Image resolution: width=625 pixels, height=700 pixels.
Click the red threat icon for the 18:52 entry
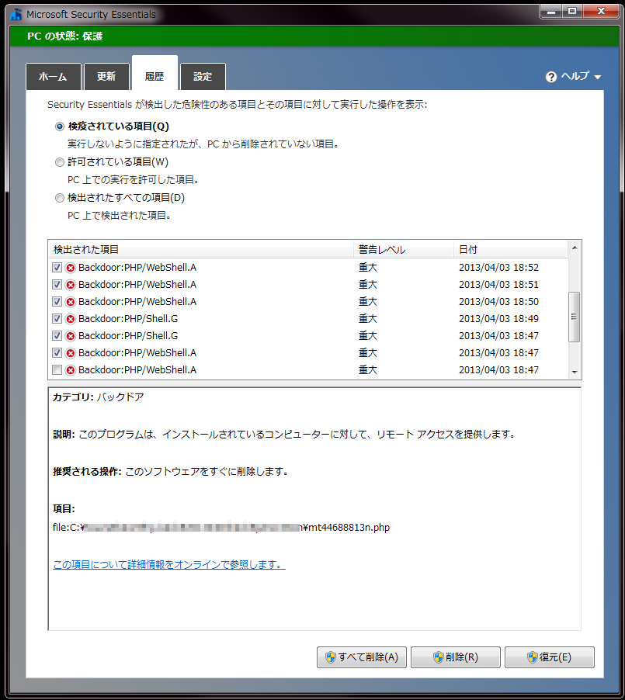70,268
